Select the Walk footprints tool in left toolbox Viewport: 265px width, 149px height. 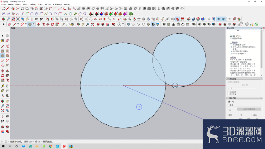pyautogui.click(x=2, y=121)
